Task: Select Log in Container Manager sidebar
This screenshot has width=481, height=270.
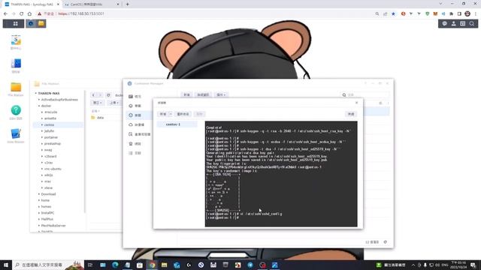Action: (135, 153)
